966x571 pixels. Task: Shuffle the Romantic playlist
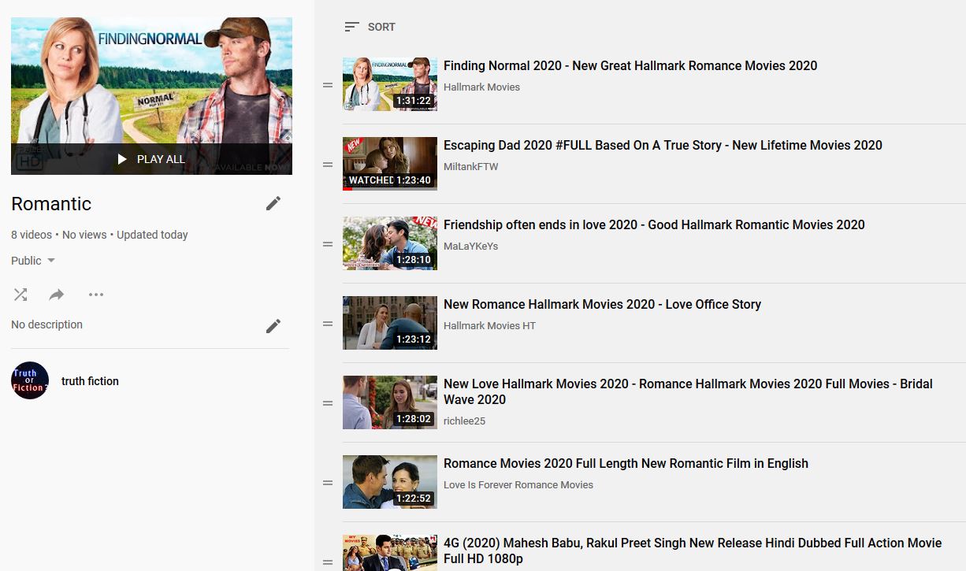tap(20, 295)
